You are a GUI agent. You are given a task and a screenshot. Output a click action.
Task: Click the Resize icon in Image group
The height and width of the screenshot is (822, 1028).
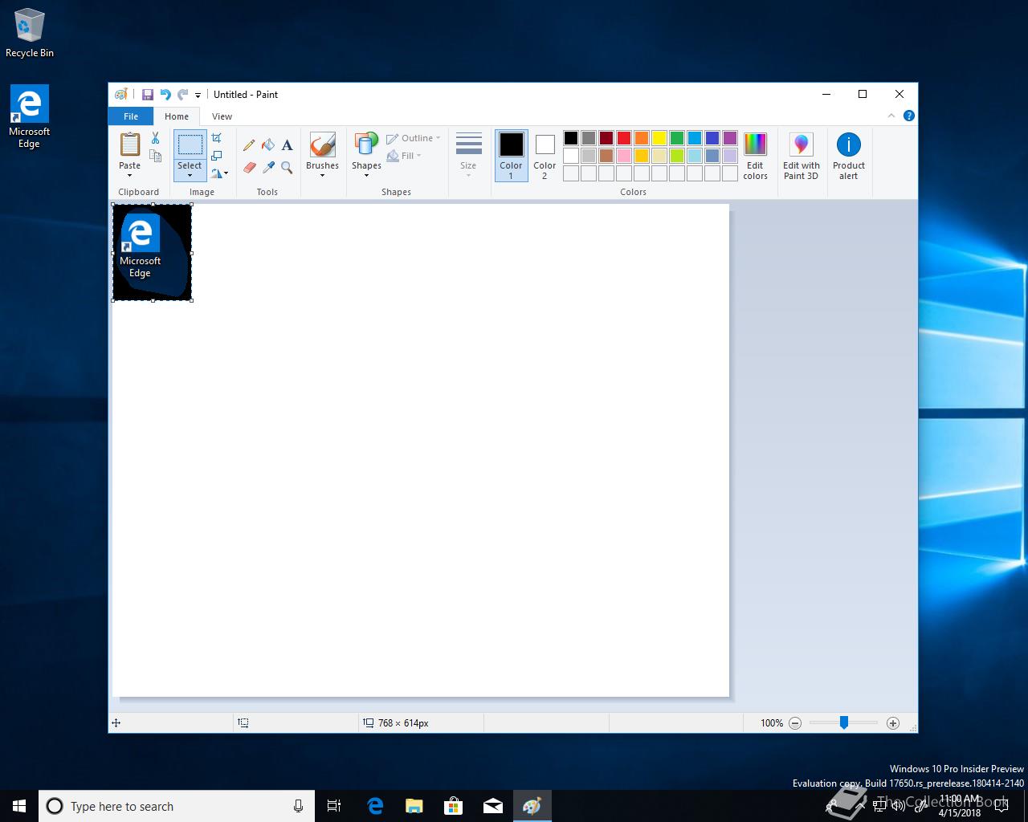(x=216, y=156)
